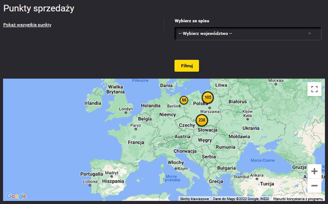Click the Pokaż wszystkie punkty link
Image resolution: width=328 pixels, height=204 pixels.
pos(27,25)
